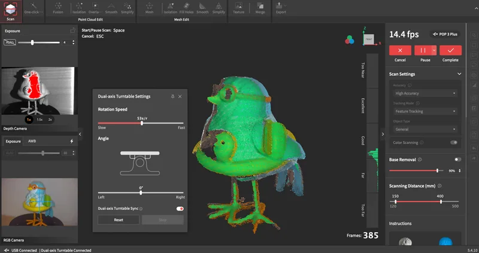The image size is (479, 253).
Task: Open the Pause button dropdown arrow
Action: 434,50
